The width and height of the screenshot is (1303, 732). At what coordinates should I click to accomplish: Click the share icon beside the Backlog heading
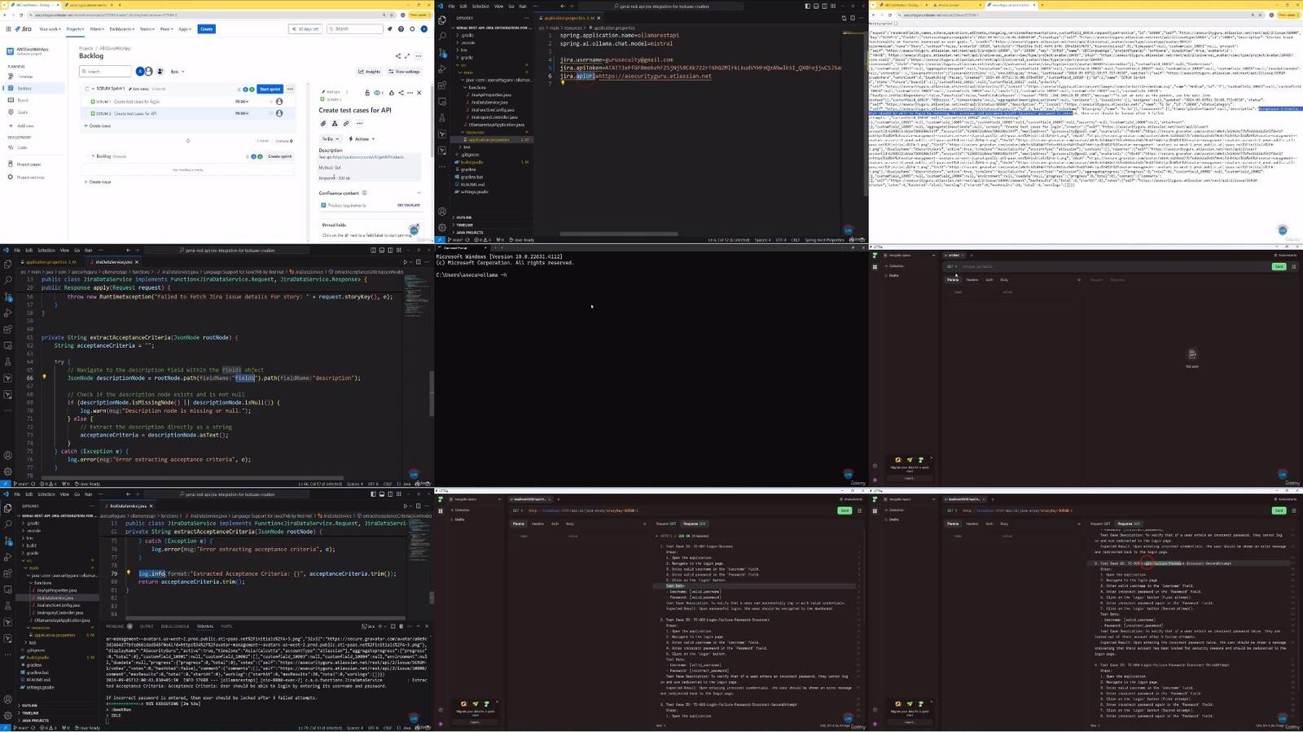point(398,56)
